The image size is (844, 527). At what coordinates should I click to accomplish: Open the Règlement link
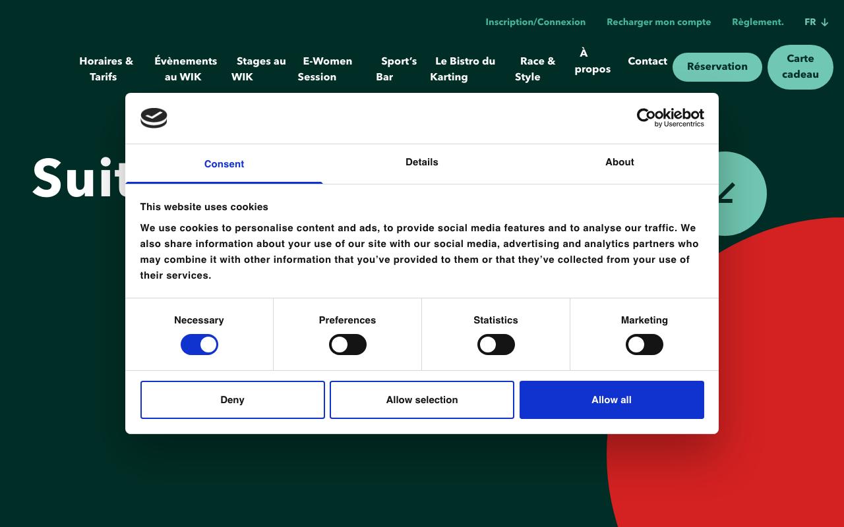(x=758, y=22)
